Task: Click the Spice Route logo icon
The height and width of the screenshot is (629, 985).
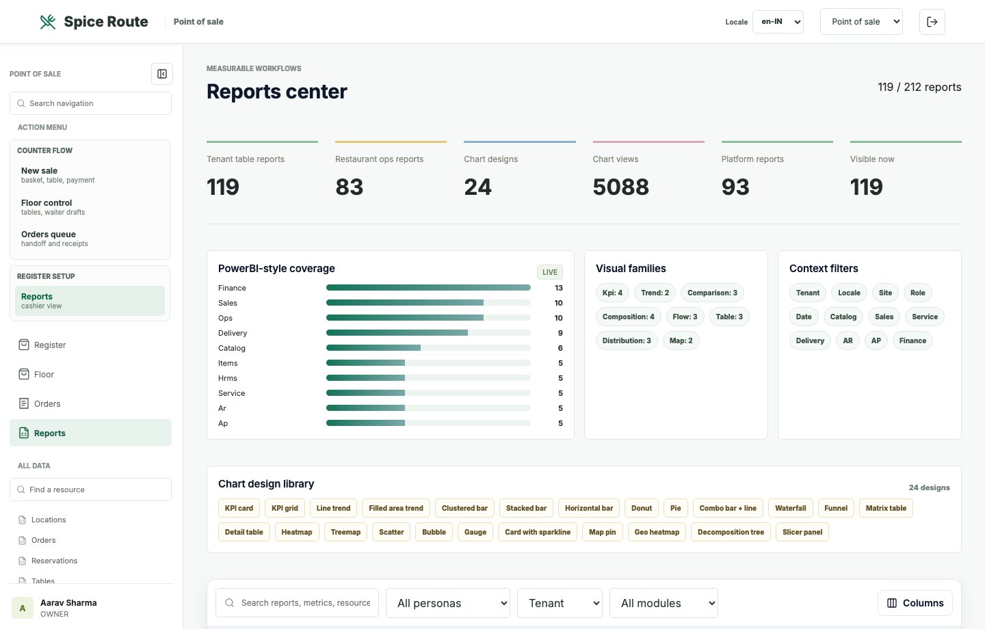Action: pos(48,22)
